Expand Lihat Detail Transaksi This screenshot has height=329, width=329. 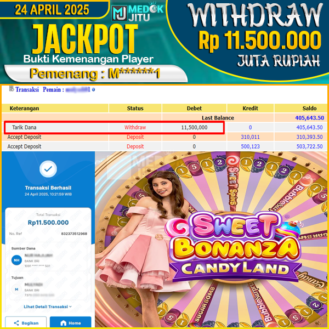coord(48,307)
